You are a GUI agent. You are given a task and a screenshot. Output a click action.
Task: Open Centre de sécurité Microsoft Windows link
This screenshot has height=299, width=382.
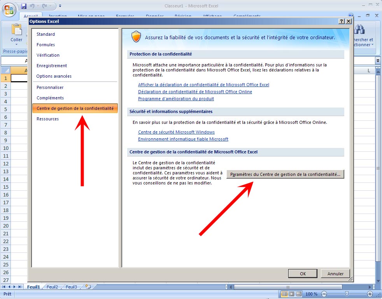pos(176,132)
